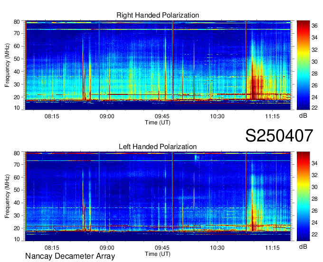Click the 28 dB label on right-handed colorbar
Viewport: 323px width, 262px height.
[314, 74]
